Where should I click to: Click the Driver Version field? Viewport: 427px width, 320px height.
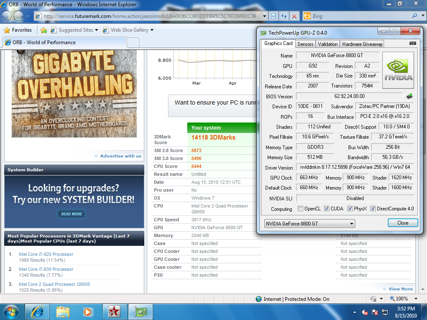[355, 167]
